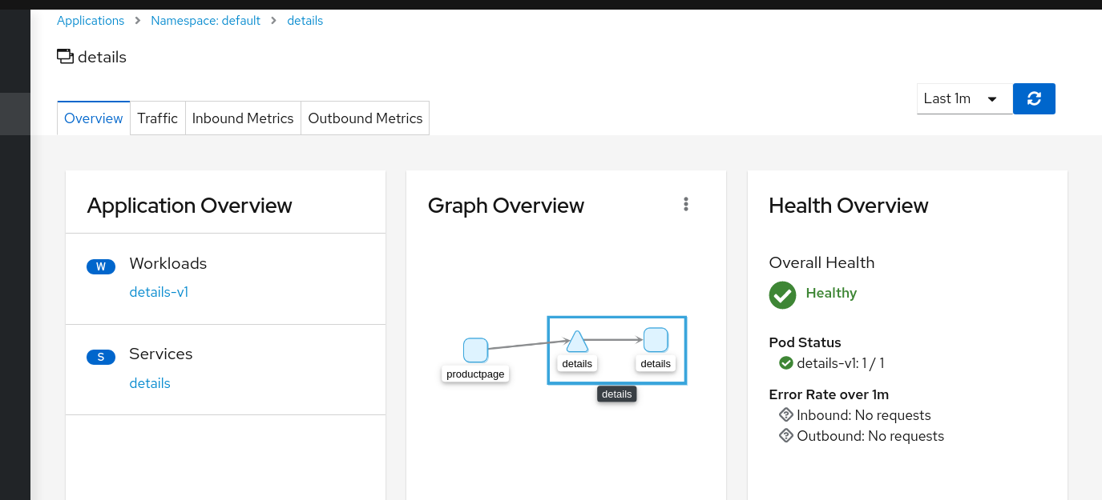Open the Outbound Metrics tab
1102x500 pixels.
pos(365,118)
